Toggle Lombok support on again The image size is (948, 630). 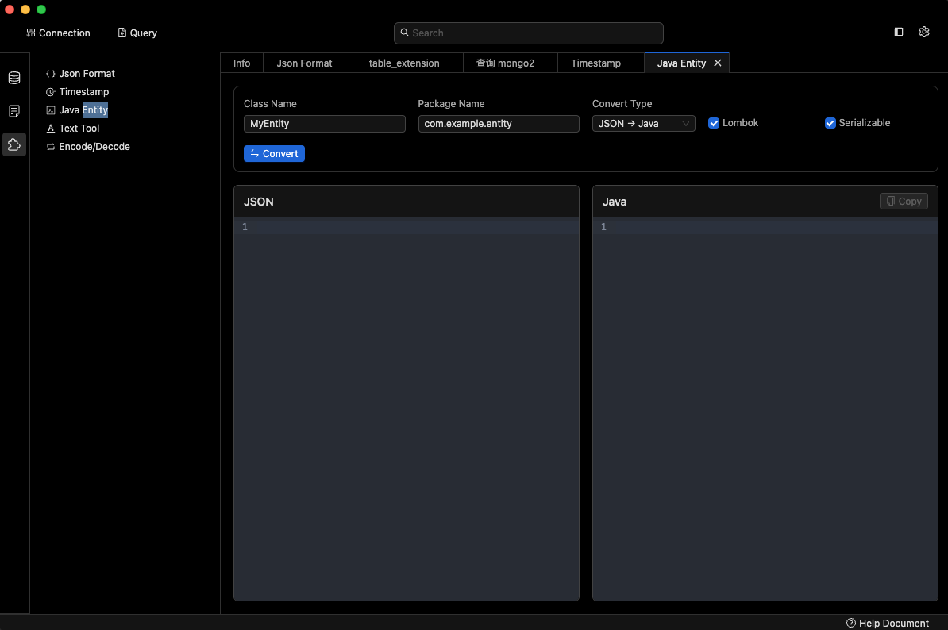pyautogui.click(x=713, y=123)
